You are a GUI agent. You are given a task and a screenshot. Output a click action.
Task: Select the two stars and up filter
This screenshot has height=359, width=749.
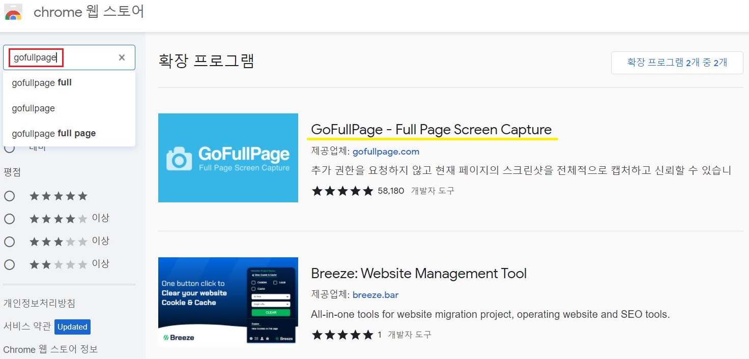point(9,264)
